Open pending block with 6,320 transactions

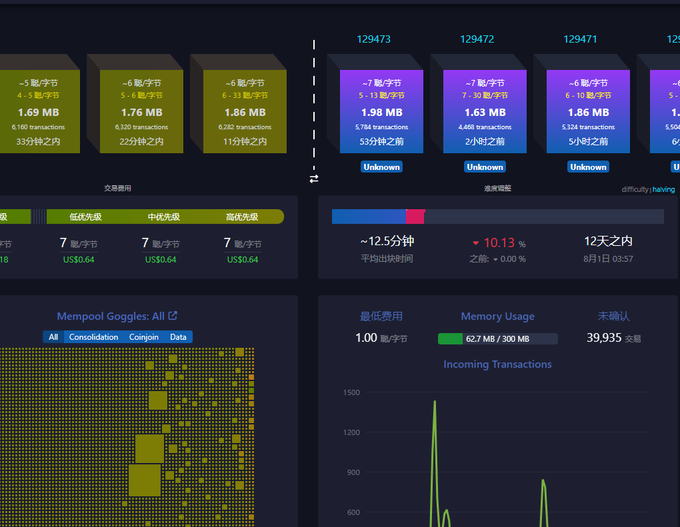(x=142, y=111)
